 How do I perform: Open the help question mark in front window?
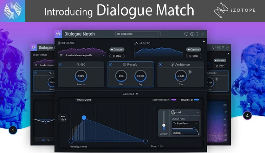click(x=197, y=34)
